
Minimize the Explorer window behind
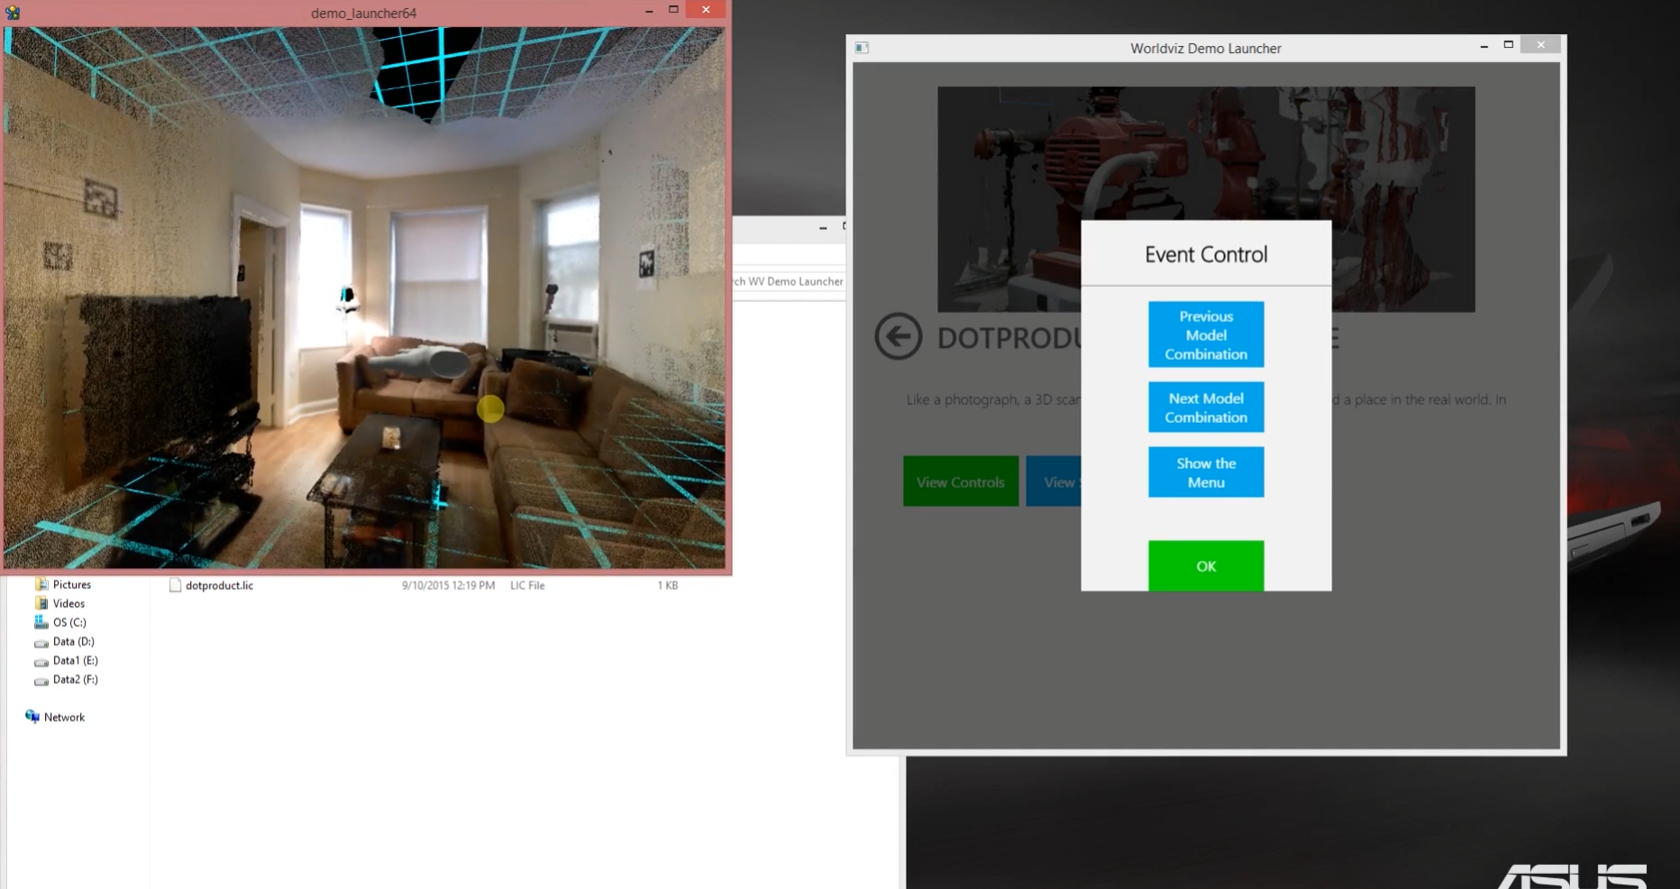pos(823,227)
